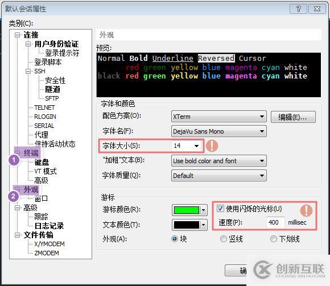Open 字体名 DejaVu Sans Mono dropdown
This screenshot has height=286, width=330.
pos(219,131)
